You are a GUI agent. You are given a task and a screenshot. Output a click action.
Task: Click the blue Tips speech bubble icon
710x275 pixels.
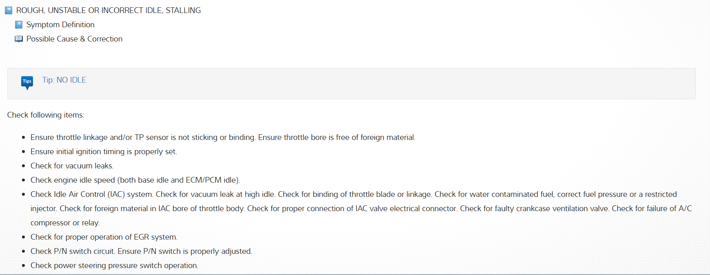pos(27,82)
